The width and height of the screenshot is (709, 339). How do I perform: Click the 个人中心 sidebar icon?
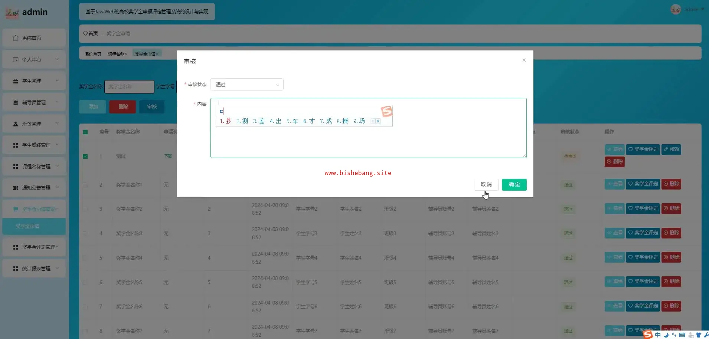[x=16, y=60]
